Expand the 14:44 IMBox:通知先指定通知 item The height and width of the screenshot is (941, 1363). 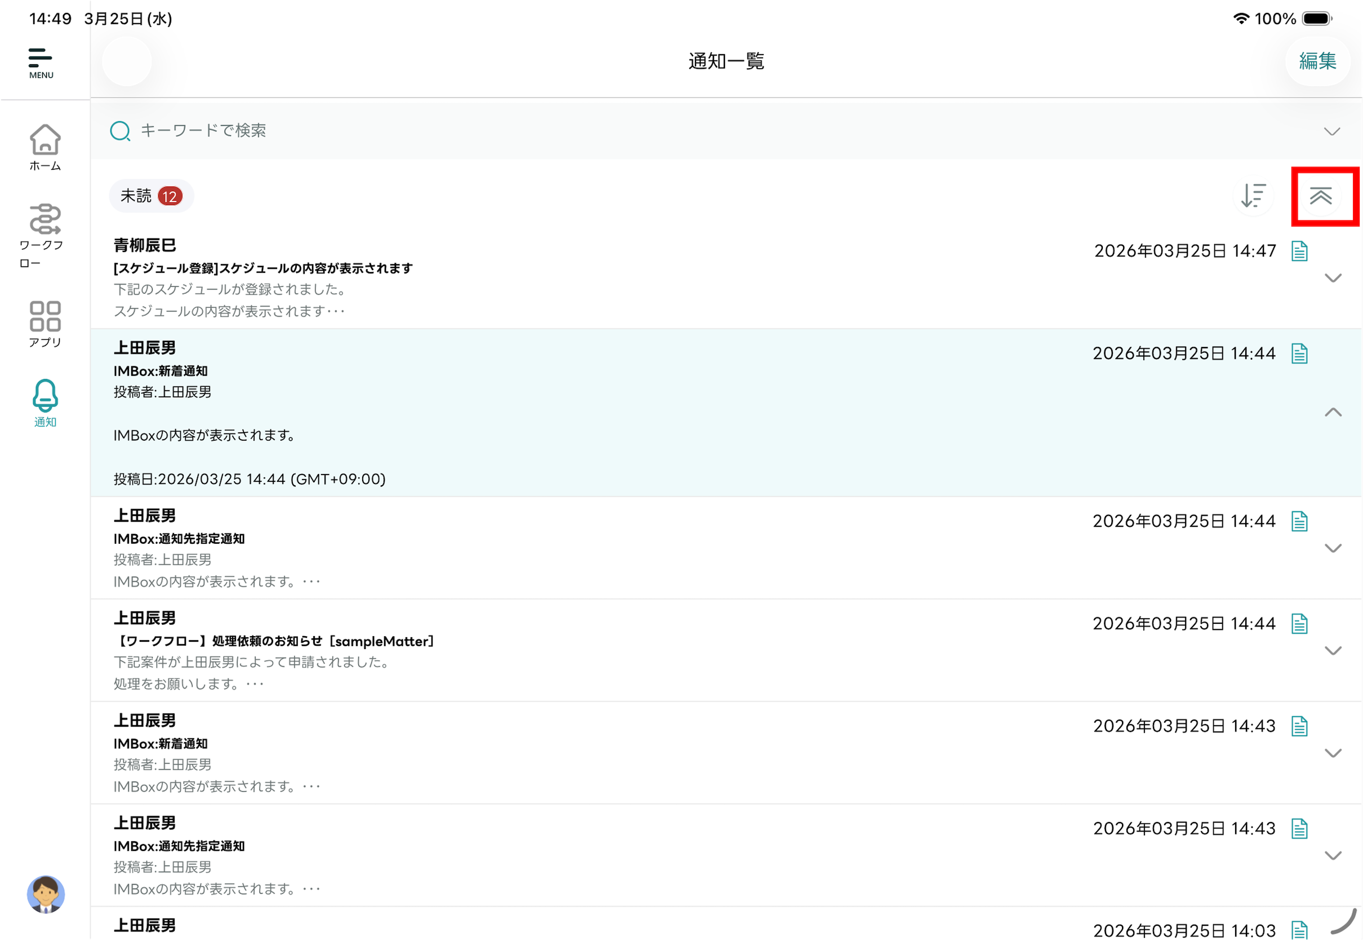(x=1333, y=548)
